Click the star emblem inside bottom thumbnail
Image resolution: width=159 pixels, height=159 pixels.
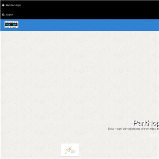tap(68, 150)
